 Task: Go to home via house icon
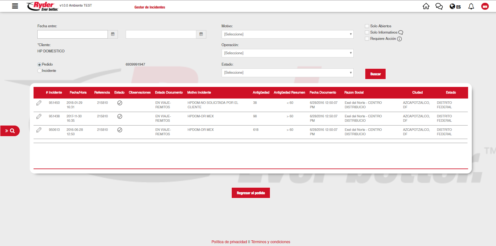pos(426,6)
